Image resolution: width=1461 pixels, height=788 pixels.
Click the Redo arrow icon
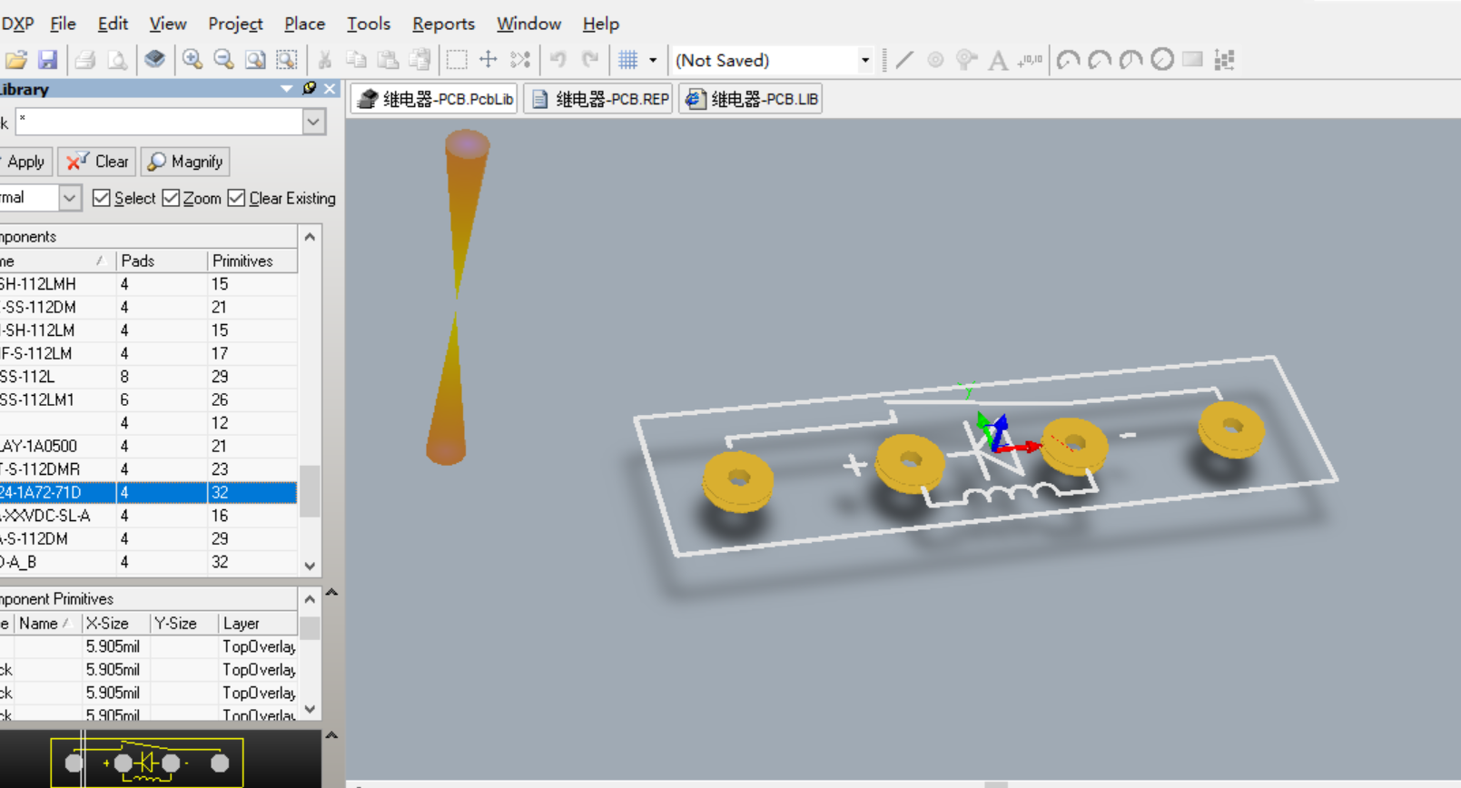pyautogui.click(x=590, y=60)
